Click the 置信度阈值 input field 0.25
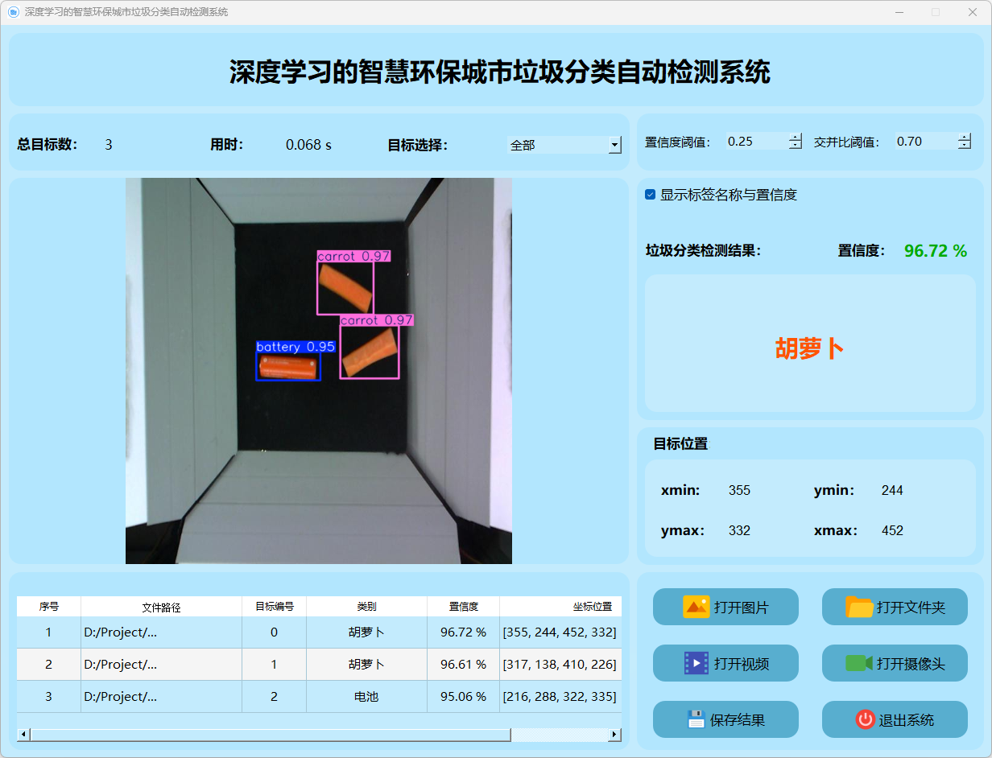Image resolution: width=992 pixels, height=758 pixels. (757, 141)
